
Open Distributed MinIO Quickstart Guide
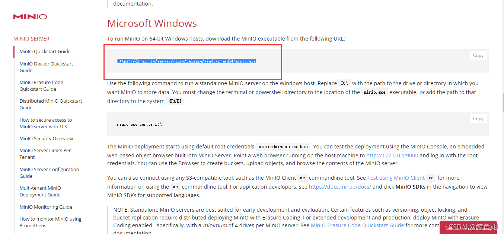(x=51, y=104)
